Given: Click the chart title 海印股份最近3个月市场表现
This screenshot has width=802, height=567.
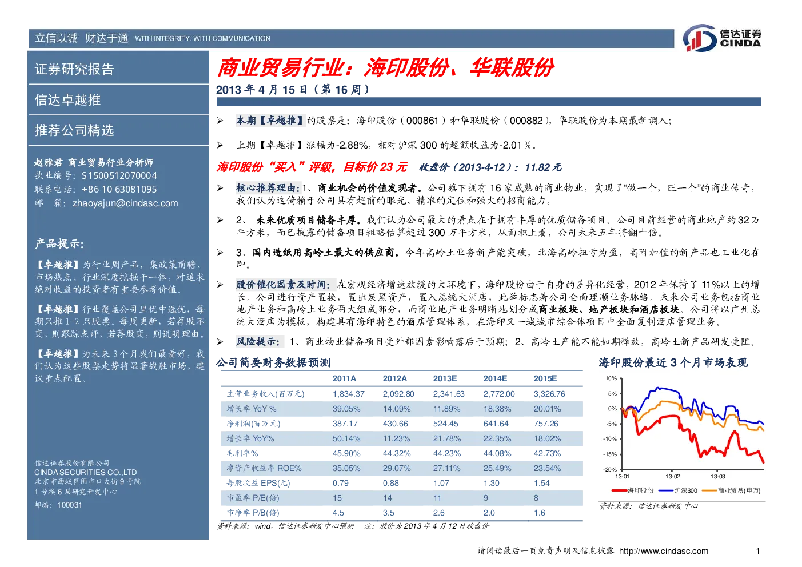Looking at the screenshot, I should (673, 363).
